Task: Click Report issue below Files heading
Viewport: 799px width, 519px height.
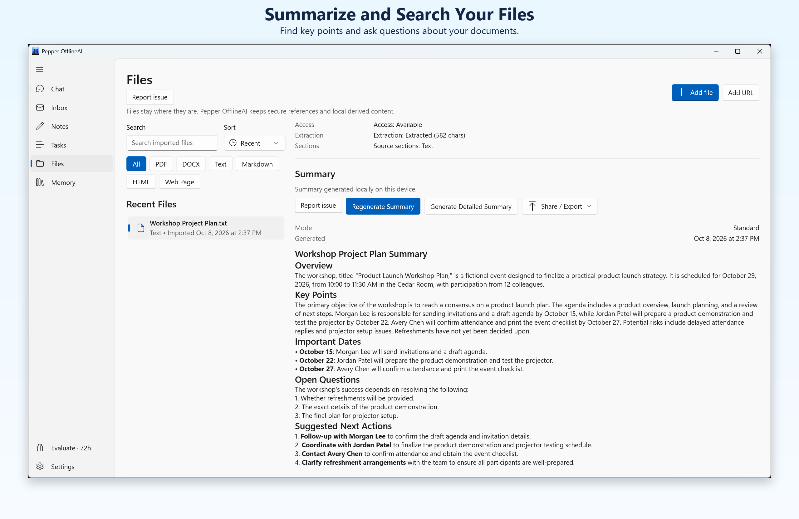Action: click(150, 97)
